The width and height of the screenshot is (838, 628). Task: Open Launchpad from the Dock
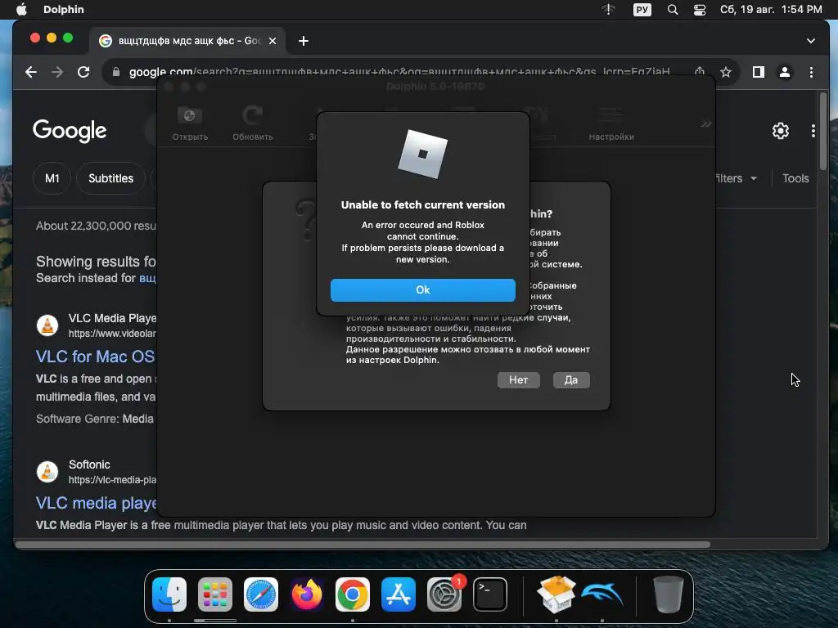[x=215, y=594]
